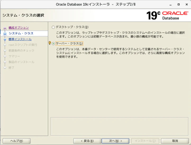Click the rootスクリプトの実行 step label
This screenshot has height=145, width=191.
23,45
